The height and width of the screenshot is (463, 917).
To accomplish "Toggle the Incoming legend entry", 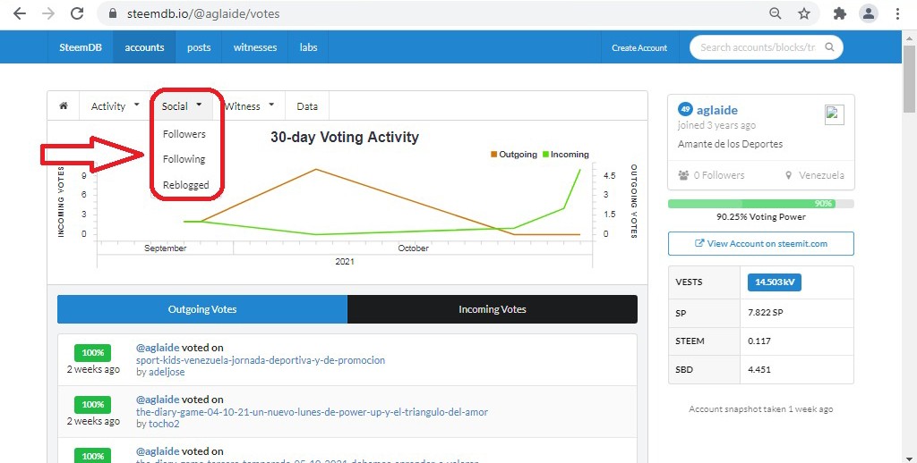I will point(566,154).
